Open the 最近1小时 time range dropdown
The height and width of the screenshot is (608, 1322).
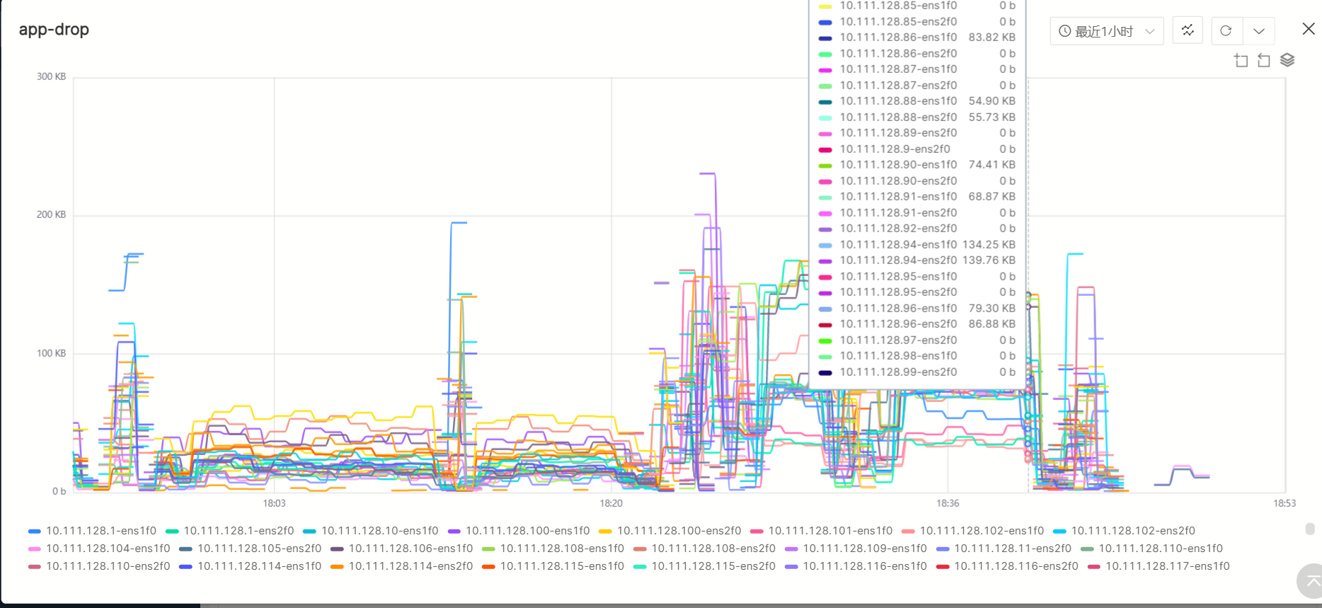pyautogui.click(x=1106, y=31)
